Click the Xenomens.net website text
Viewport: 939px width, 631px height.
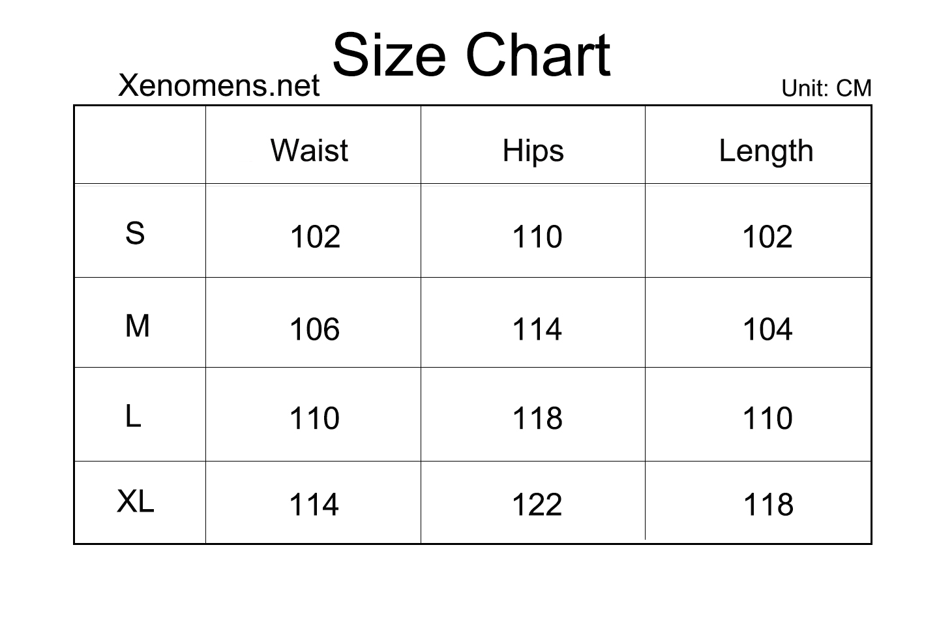click(218, 85)
